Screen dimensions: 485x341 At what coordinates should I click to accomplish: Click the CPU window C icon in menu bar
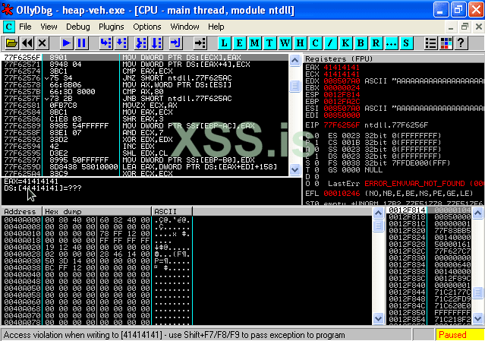(8, 27)
